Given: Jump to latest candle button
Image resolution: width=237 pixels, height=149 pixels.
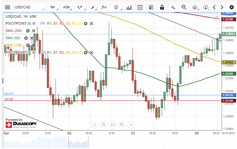Looking at the screenshot, I should pyautogui.click(x=113, y=125).
